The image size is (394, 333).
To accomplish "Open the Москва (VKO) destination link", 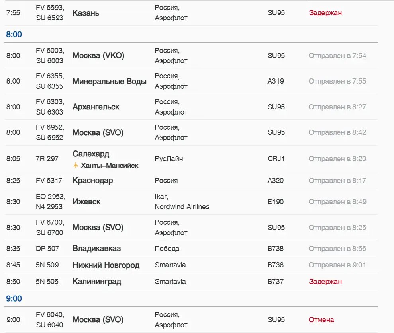I will click(98, 56).
